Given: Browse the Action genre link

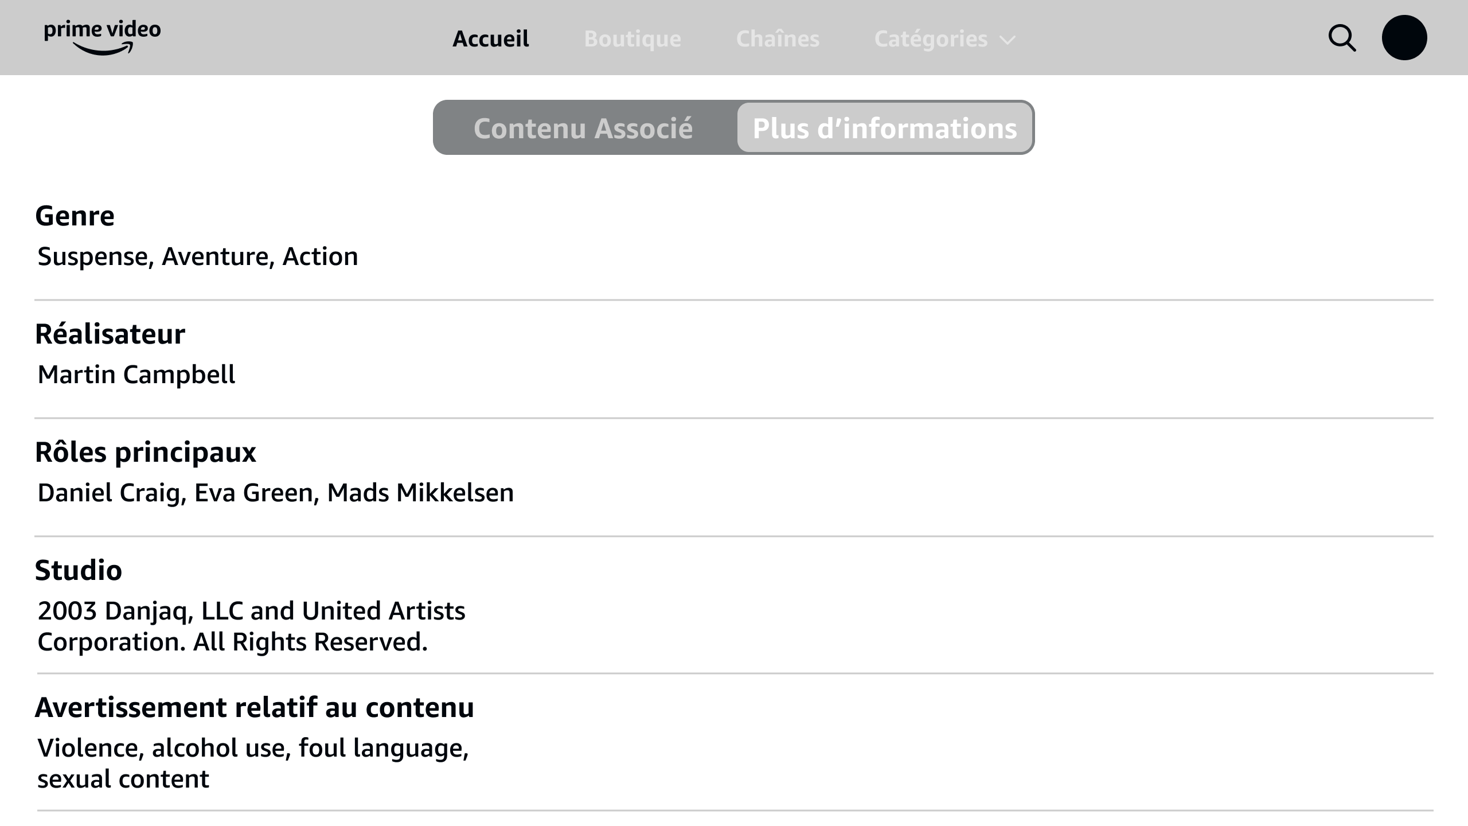Looking at the screenshot, I should (x=321, y=256).
